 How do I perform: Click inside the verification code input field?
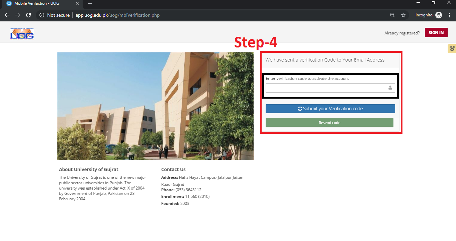pos(326,88)
